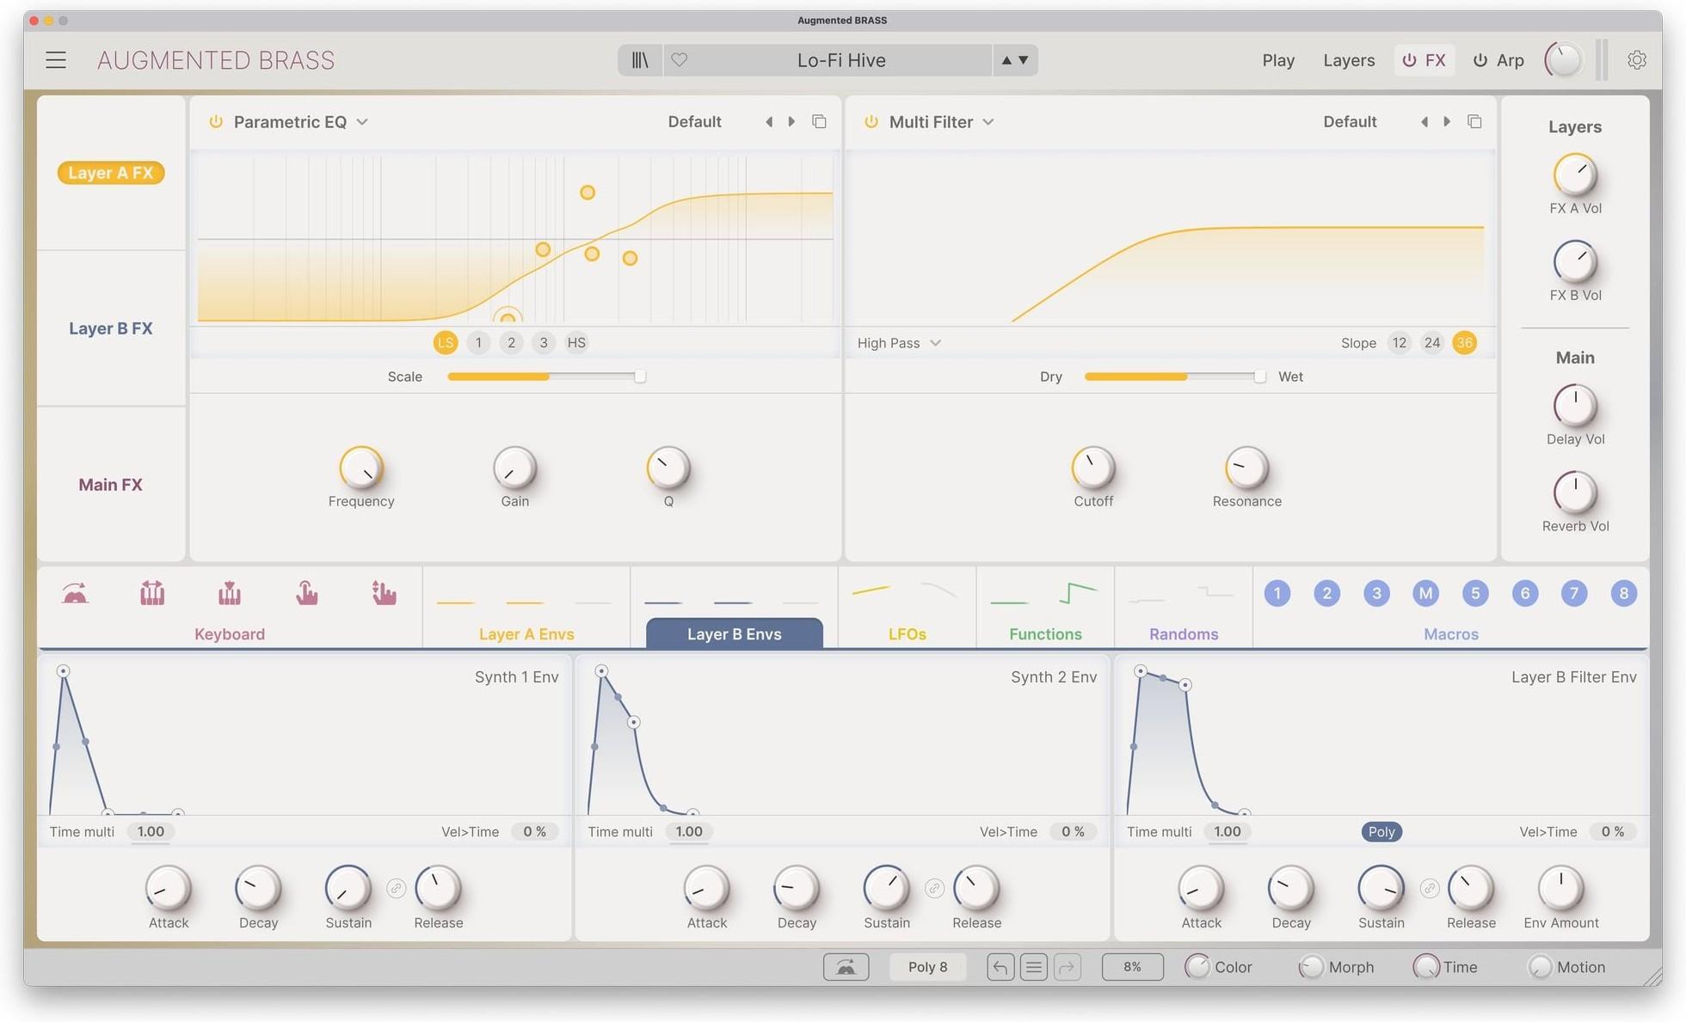This screenshot has height=1022, width=1686.
Task: Open the preset library browser icon
Action: click(x=639, y=59)
